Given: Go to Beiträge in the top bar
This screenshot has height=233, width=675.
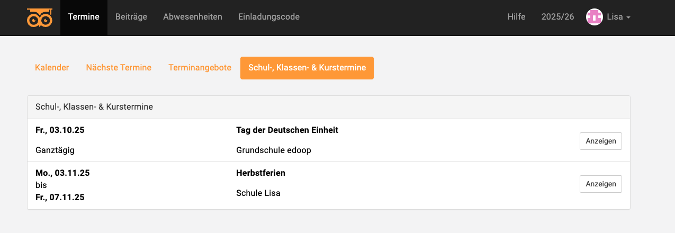Looking at the screenshot, I should pyautogui.click(x=131, y=17).
